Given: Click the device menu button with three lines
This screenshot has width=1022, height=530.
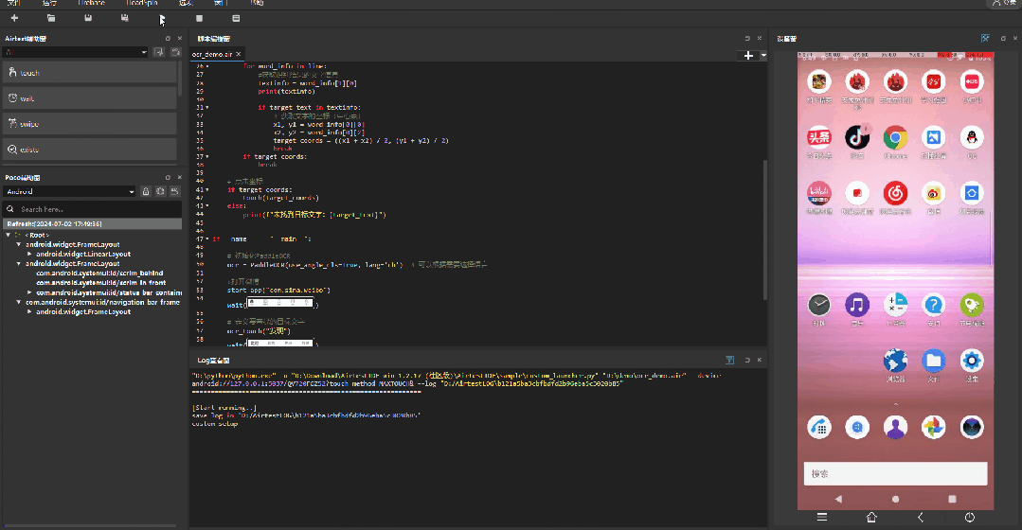Looking at the screenshot, I should pyautogui.click(x=822, y=517).
